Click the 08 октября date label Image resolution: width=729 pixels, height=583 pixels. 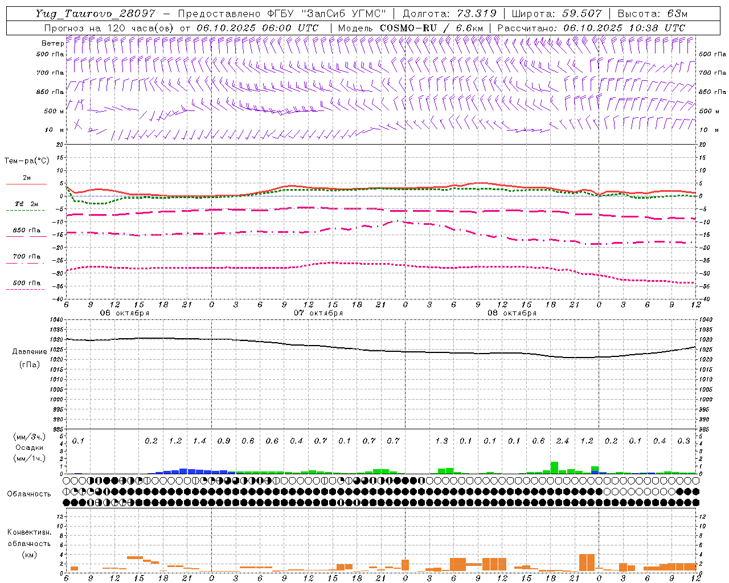click(512, 313)
